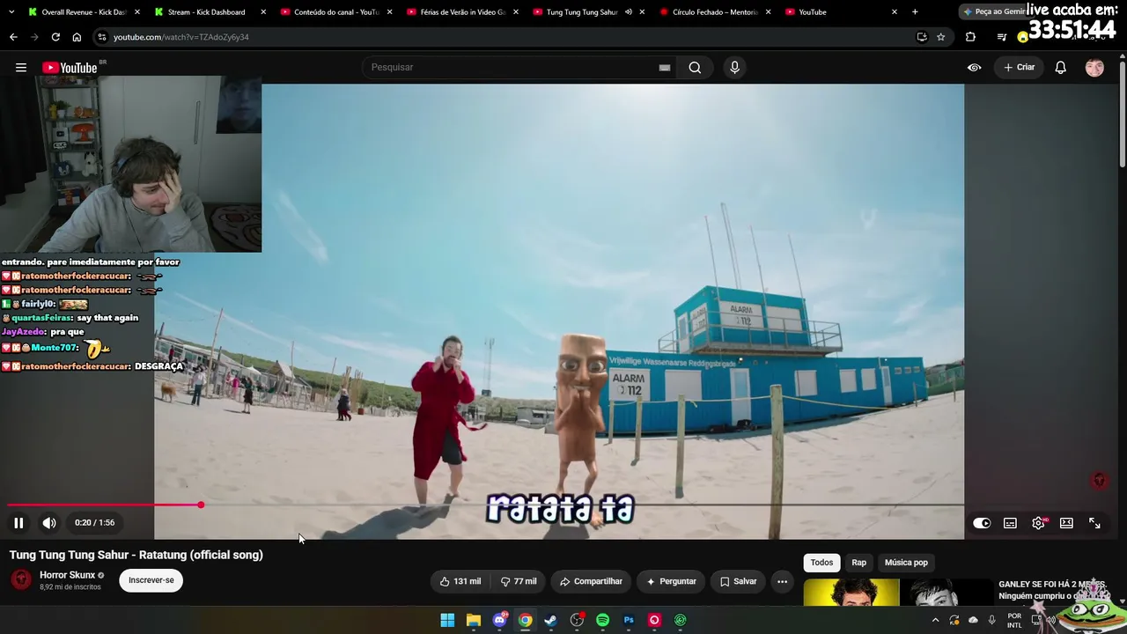
Task: Click the microphone icon in system tray
Action: pos(991,620)
